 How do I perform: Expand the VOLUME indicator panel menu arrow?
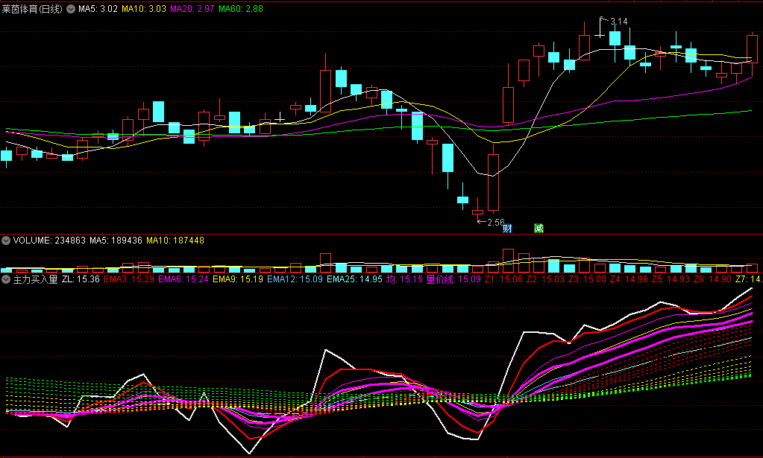[x=6, y=241]
